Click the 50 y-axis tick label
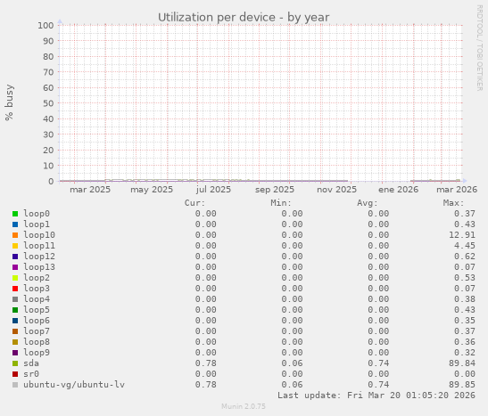Screen dimensions: 488x416 tap(48, 103)
